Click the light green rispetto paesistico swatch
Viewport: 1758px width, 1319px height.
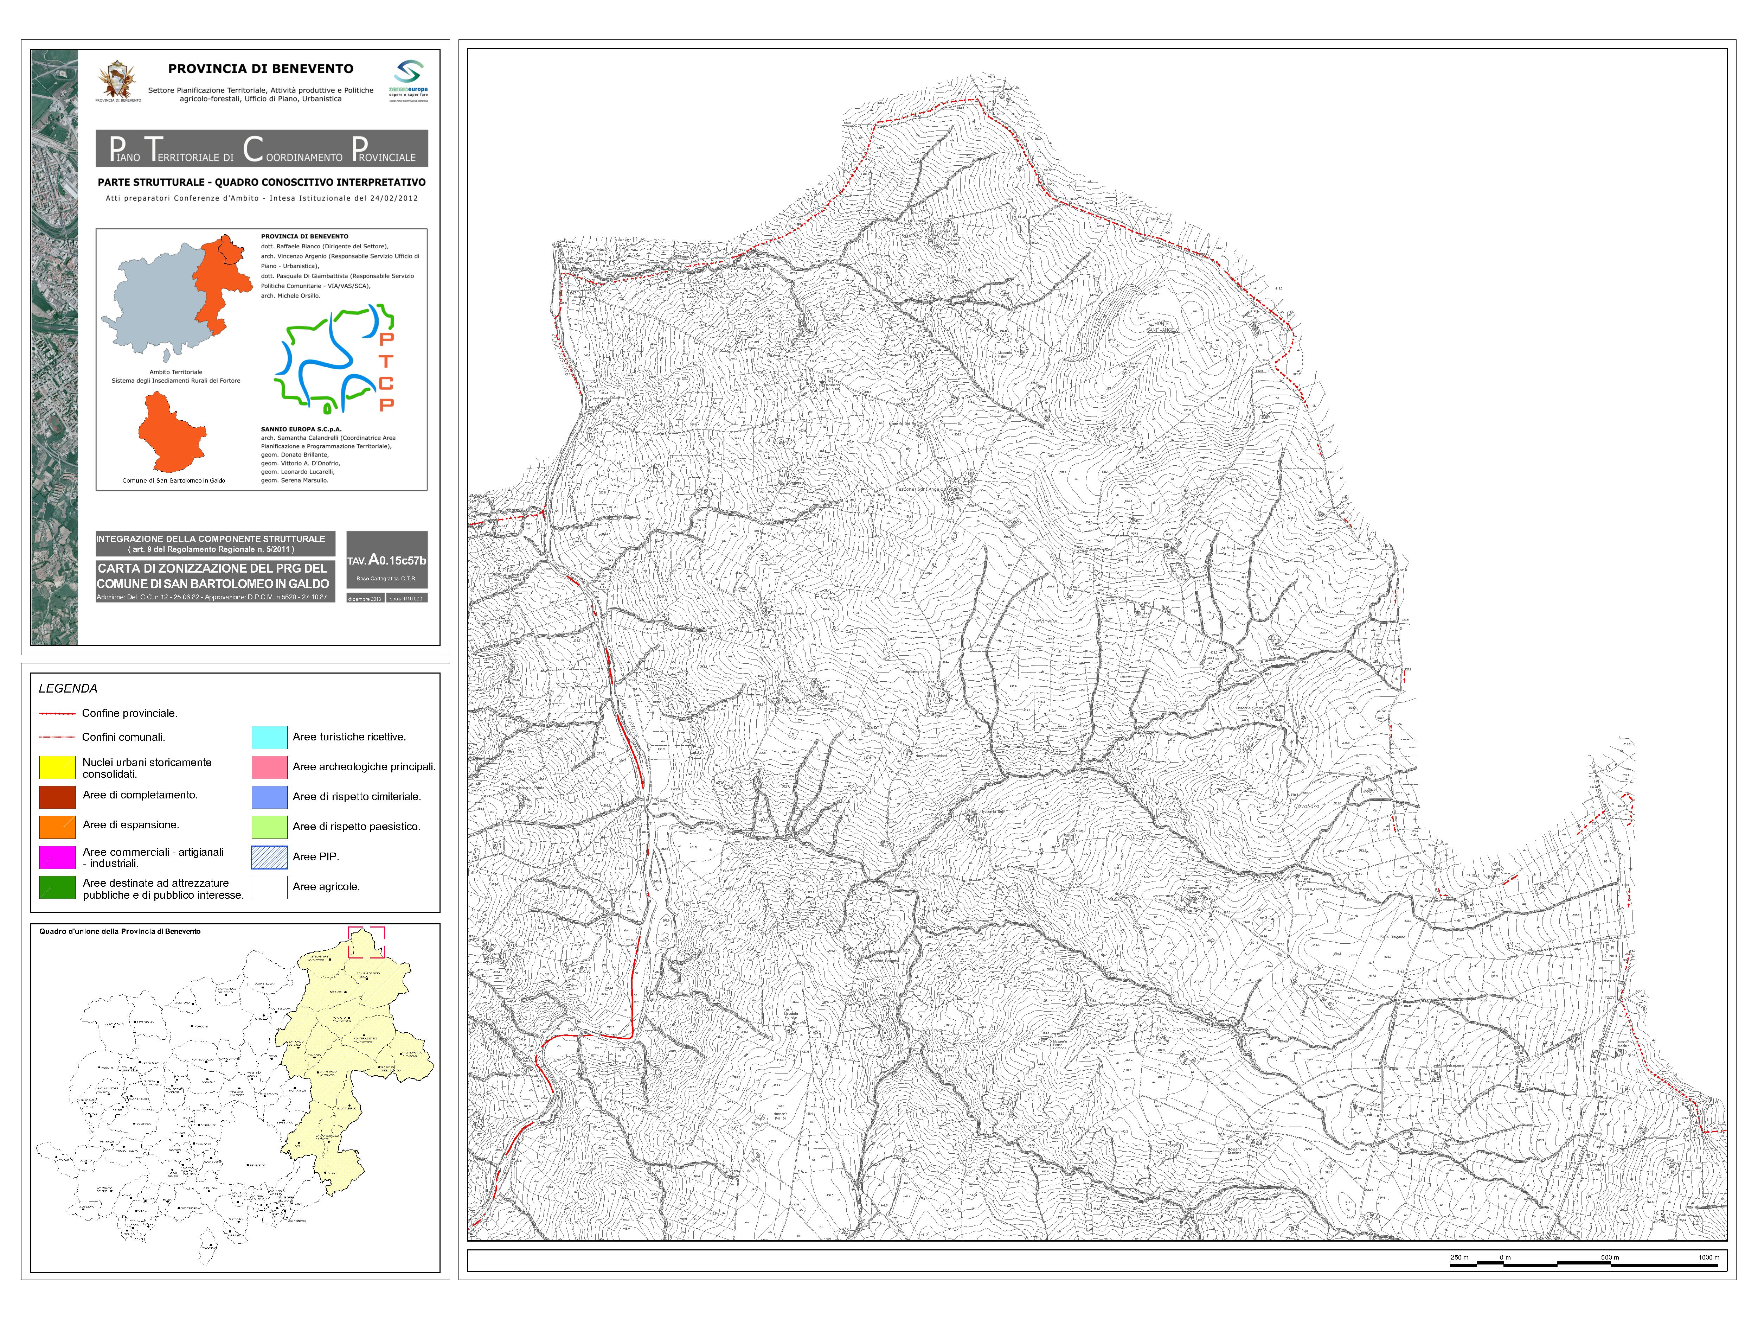pos(269,827)
